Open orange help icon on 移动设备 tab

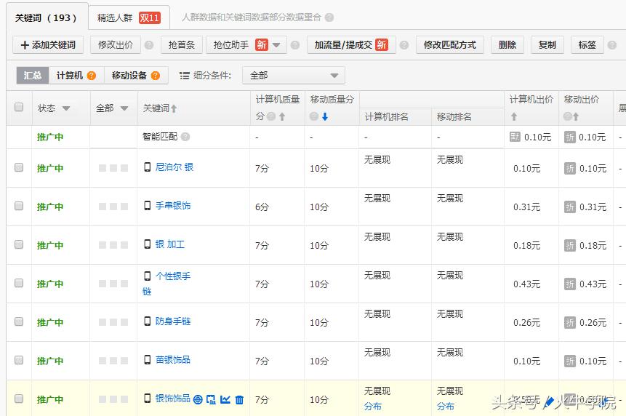pyautogui.click(x=156, y=76)
